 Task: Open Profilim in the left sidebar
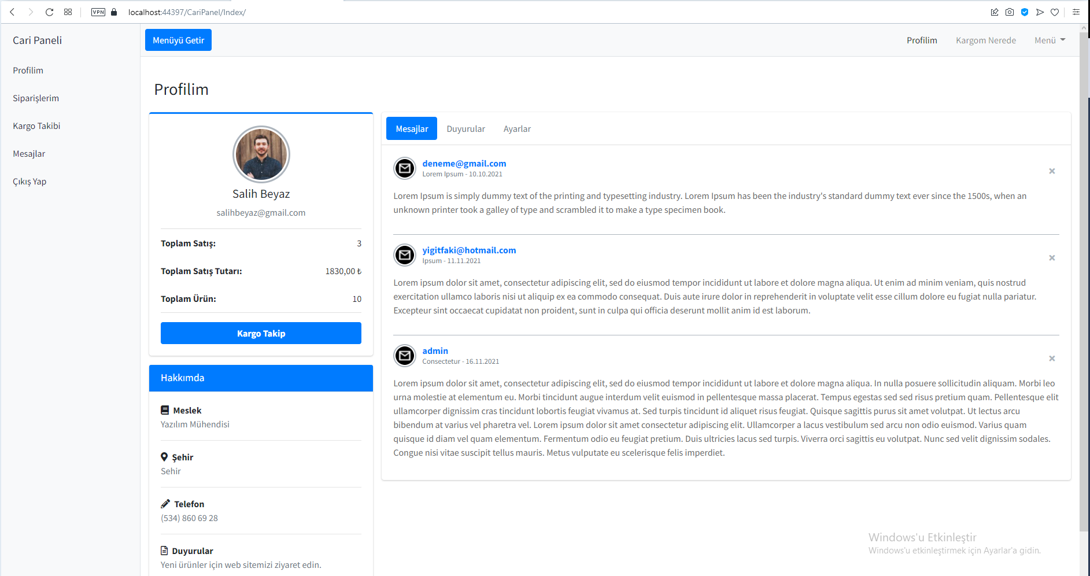click(28, 71)
